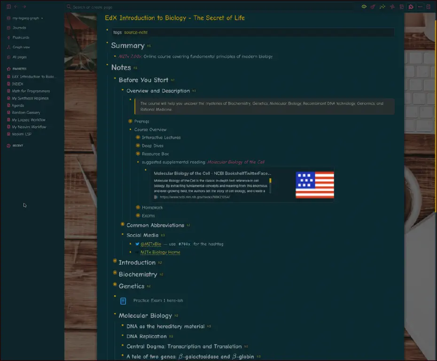The image size is (437, 361).
Task: Open the Random Geekery favorite
Action: point(26,113)
